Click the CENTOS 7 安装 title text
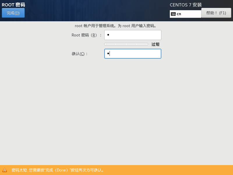 (x=186, y=5)
